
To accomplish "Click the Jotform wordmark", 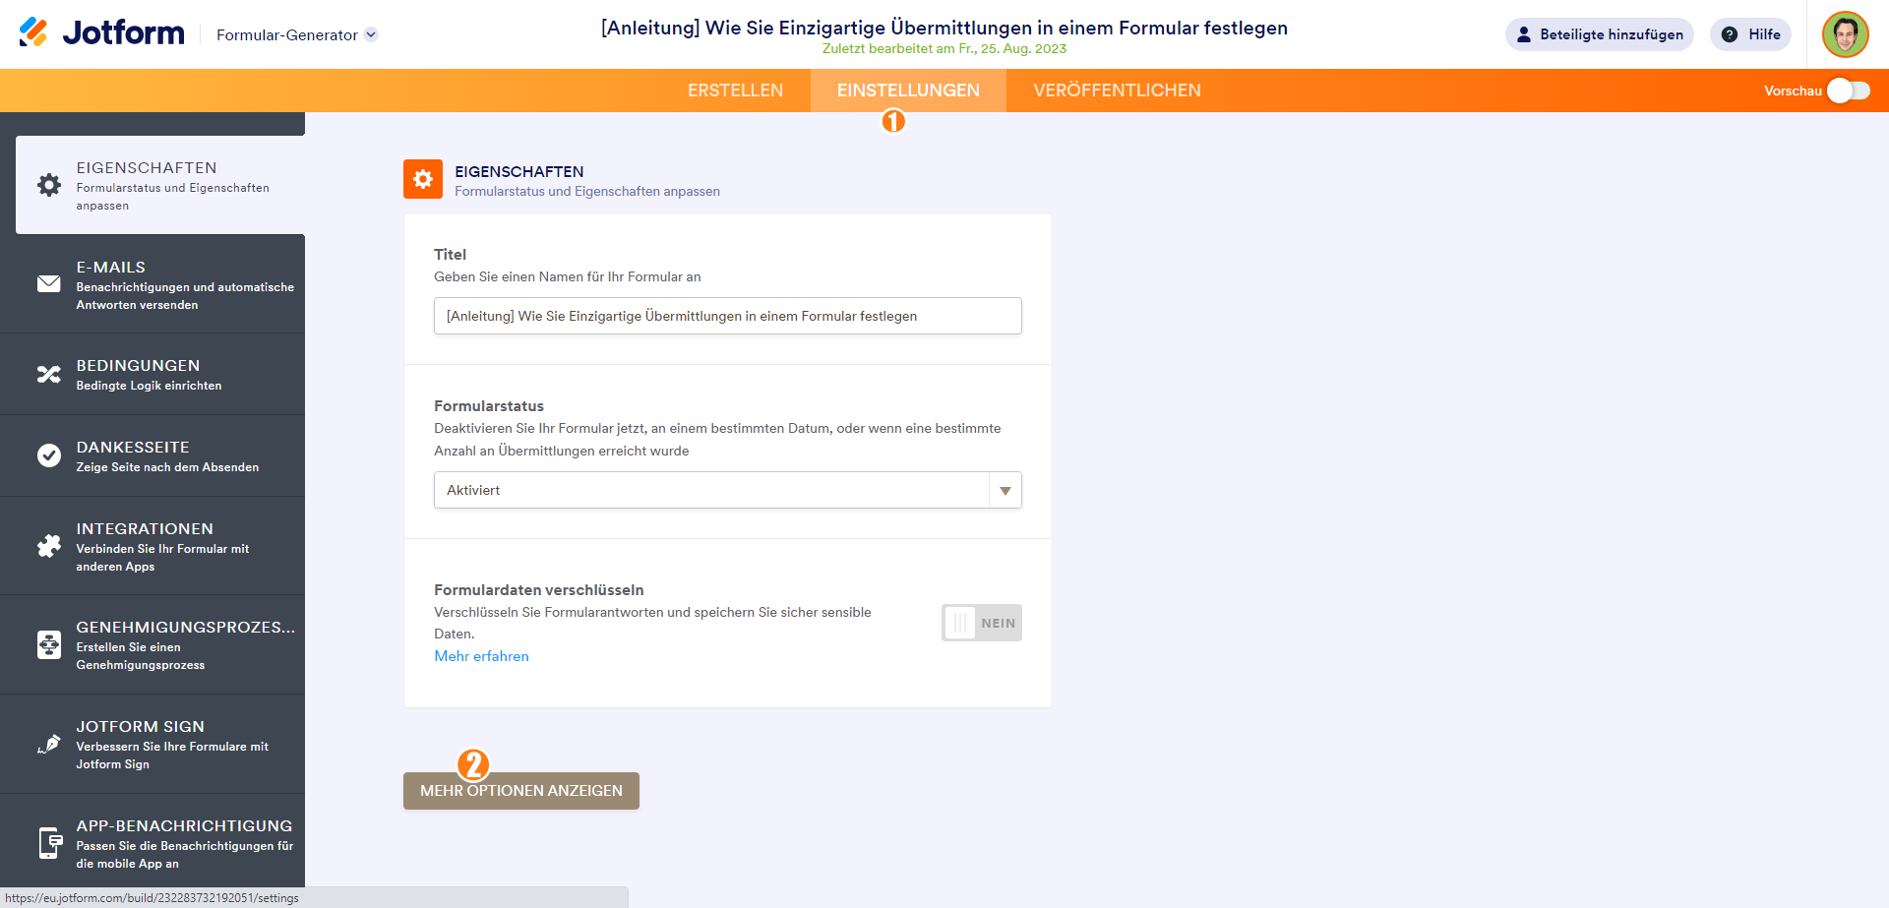I will pos(123,32).
